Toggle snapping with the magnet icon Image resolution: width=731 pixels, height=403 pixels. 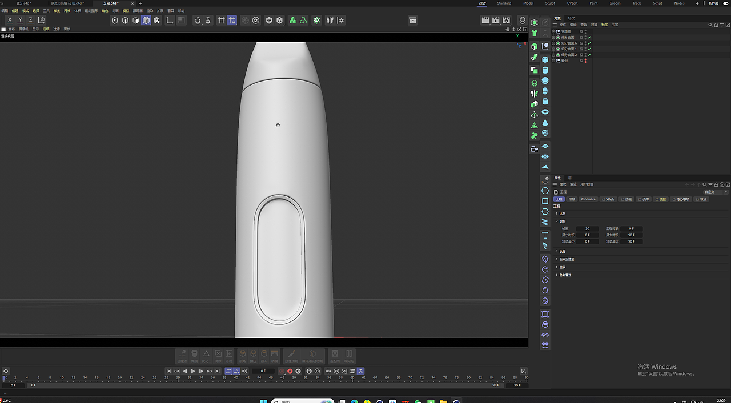click(x=198, y=20)
